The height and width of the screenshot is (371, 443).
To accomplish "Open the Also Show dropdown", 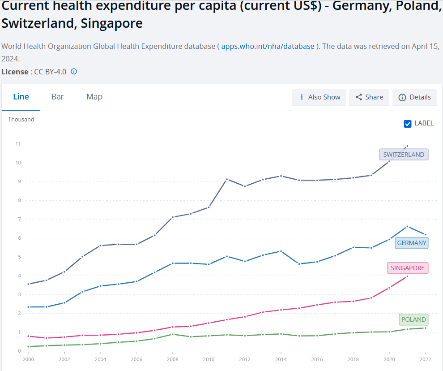I will point(319,97).
